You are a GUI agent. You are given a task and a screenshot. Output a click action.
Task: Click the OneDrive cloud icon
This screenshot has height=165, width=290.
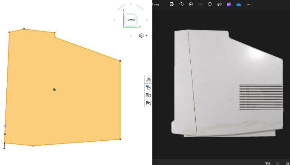pos(239,4)
